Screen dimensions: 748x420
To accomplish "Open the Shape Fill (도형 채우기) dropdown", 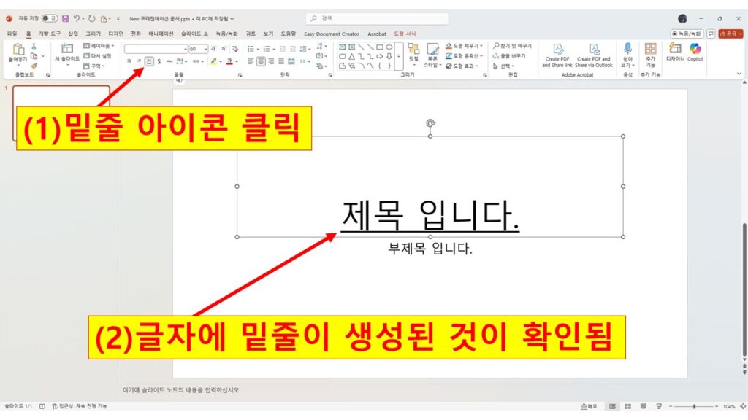I will click(464, 46).
